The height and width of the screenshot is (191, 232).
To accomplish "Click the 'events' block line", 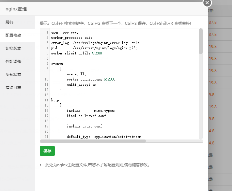I will click(x=57, y=64).
